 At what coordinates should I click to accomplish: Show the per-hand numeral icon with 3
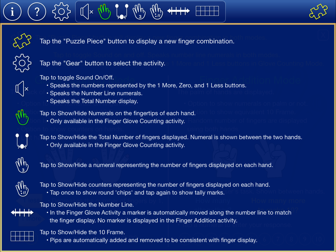(x=139, y=12)
